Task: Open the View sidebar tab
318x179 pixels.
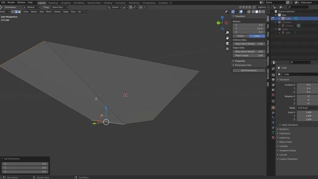Action: [268, 34]
